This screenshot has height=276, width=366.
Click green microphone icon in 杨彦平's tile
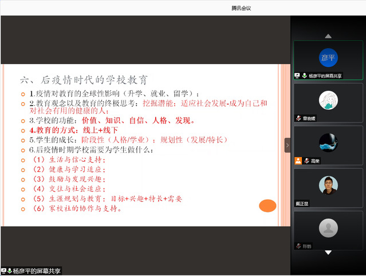pos(304,75)
